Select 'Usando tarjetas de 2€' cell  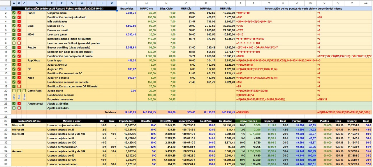(72, 130)
